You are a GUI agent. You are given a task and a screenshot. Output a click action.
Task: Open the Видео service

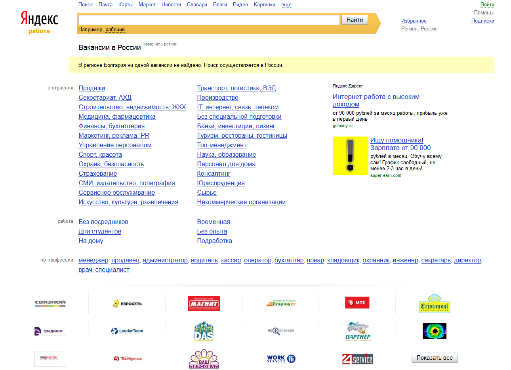pyautogui.click(x=240, y=5)
